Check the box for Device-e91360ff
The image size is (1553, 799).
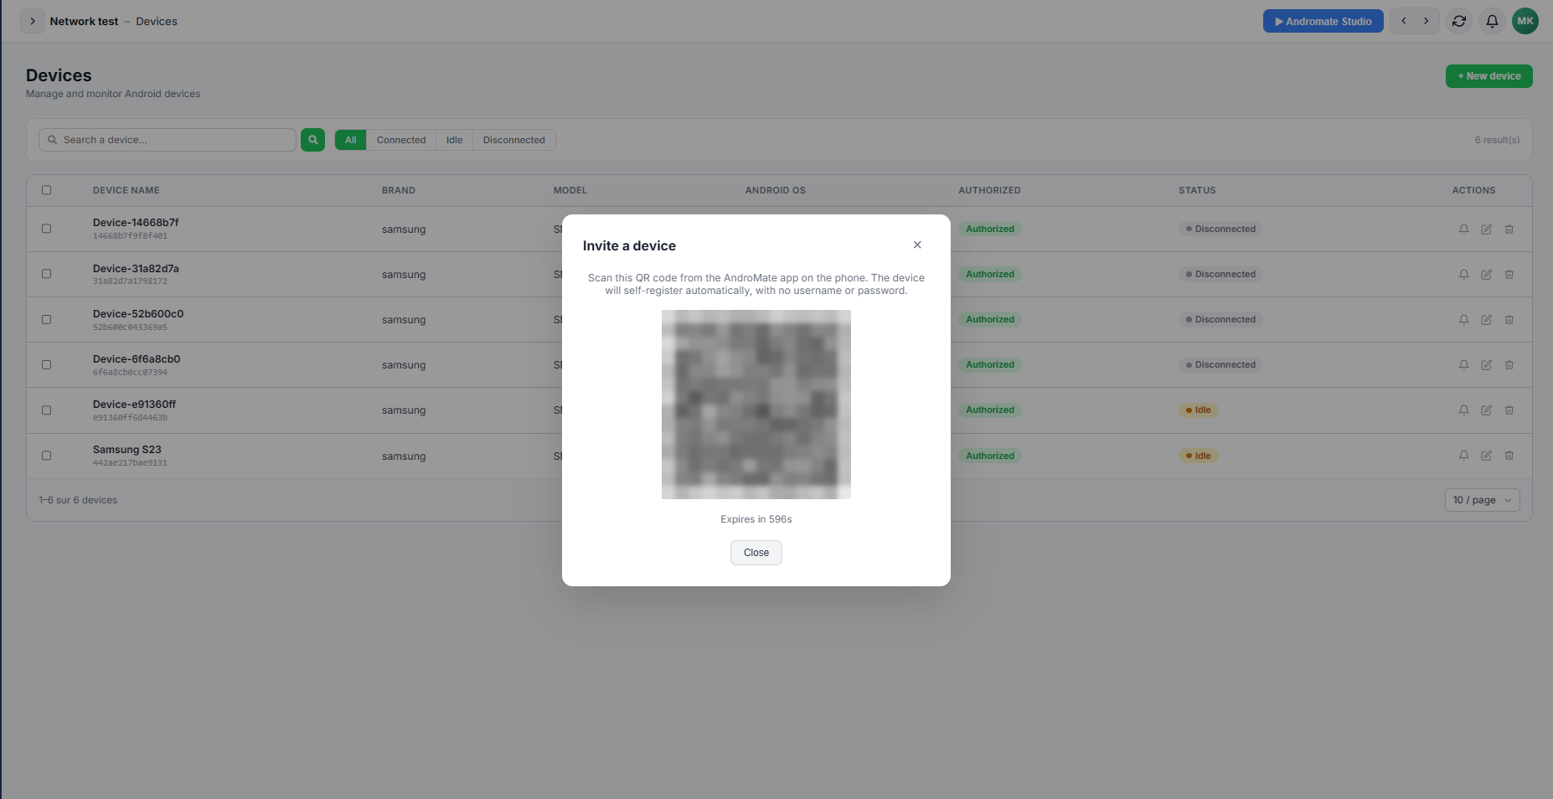[47, 410]
